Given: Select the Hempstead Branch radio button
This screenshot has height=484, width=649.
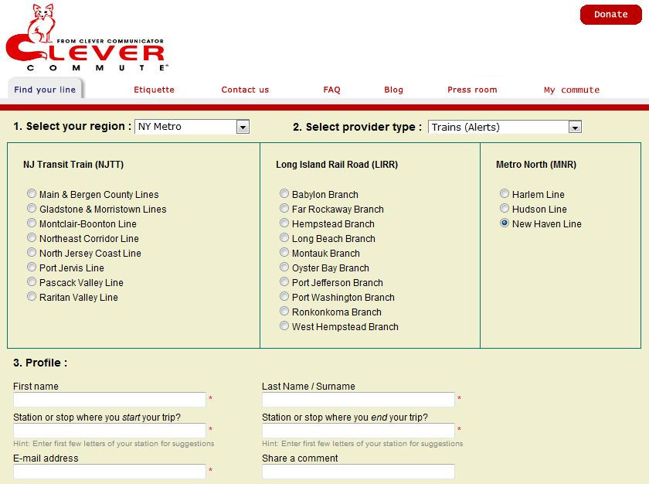Looking at the screenshot, I should click(284, 223).
